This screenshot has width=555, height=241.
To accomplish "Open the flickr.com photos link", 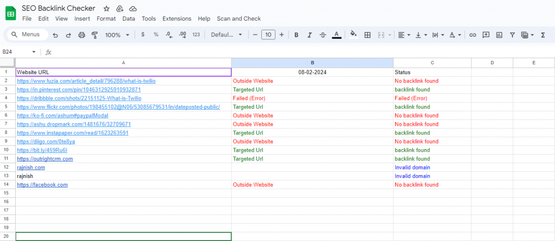I will [x=118, y=107].
